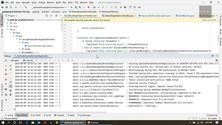Open the Event Log
222x125 pixels.
(x=212, y=115)
